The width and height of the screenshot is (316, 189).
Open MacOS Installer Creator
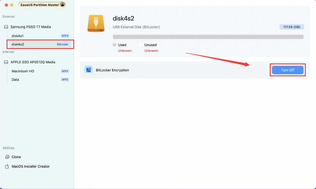coord(31,166)
